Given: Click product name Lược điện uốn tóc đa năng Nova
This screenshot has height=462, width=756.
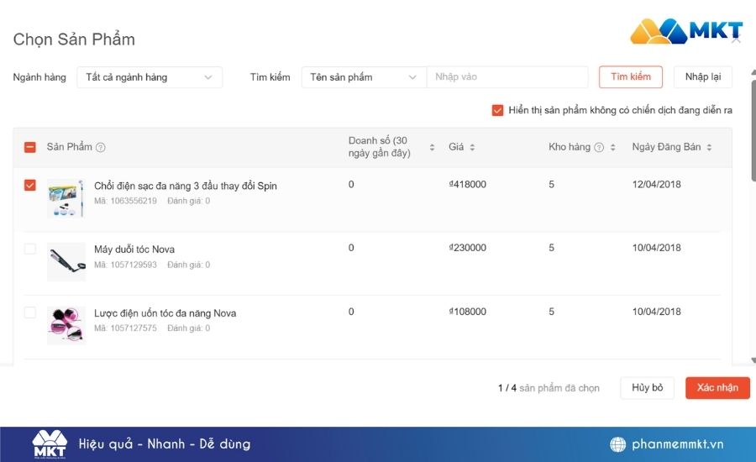Looking at the screenshot, I should (165, 313).
